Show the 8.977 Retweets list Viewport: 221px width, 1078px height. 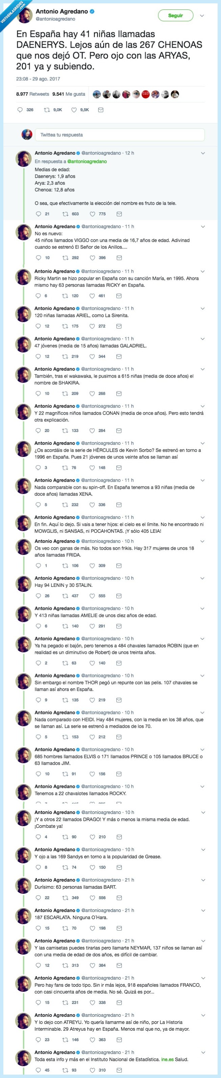[x=33, y=94]
